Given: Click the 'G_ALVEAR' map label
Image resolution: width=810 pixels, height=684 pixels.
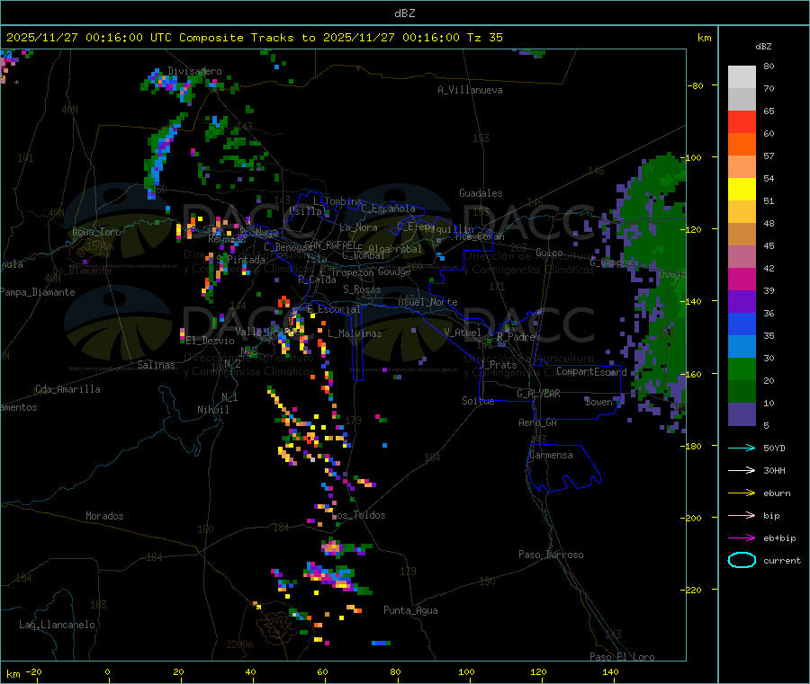Looking at the screenshot, I should (538, 394).
